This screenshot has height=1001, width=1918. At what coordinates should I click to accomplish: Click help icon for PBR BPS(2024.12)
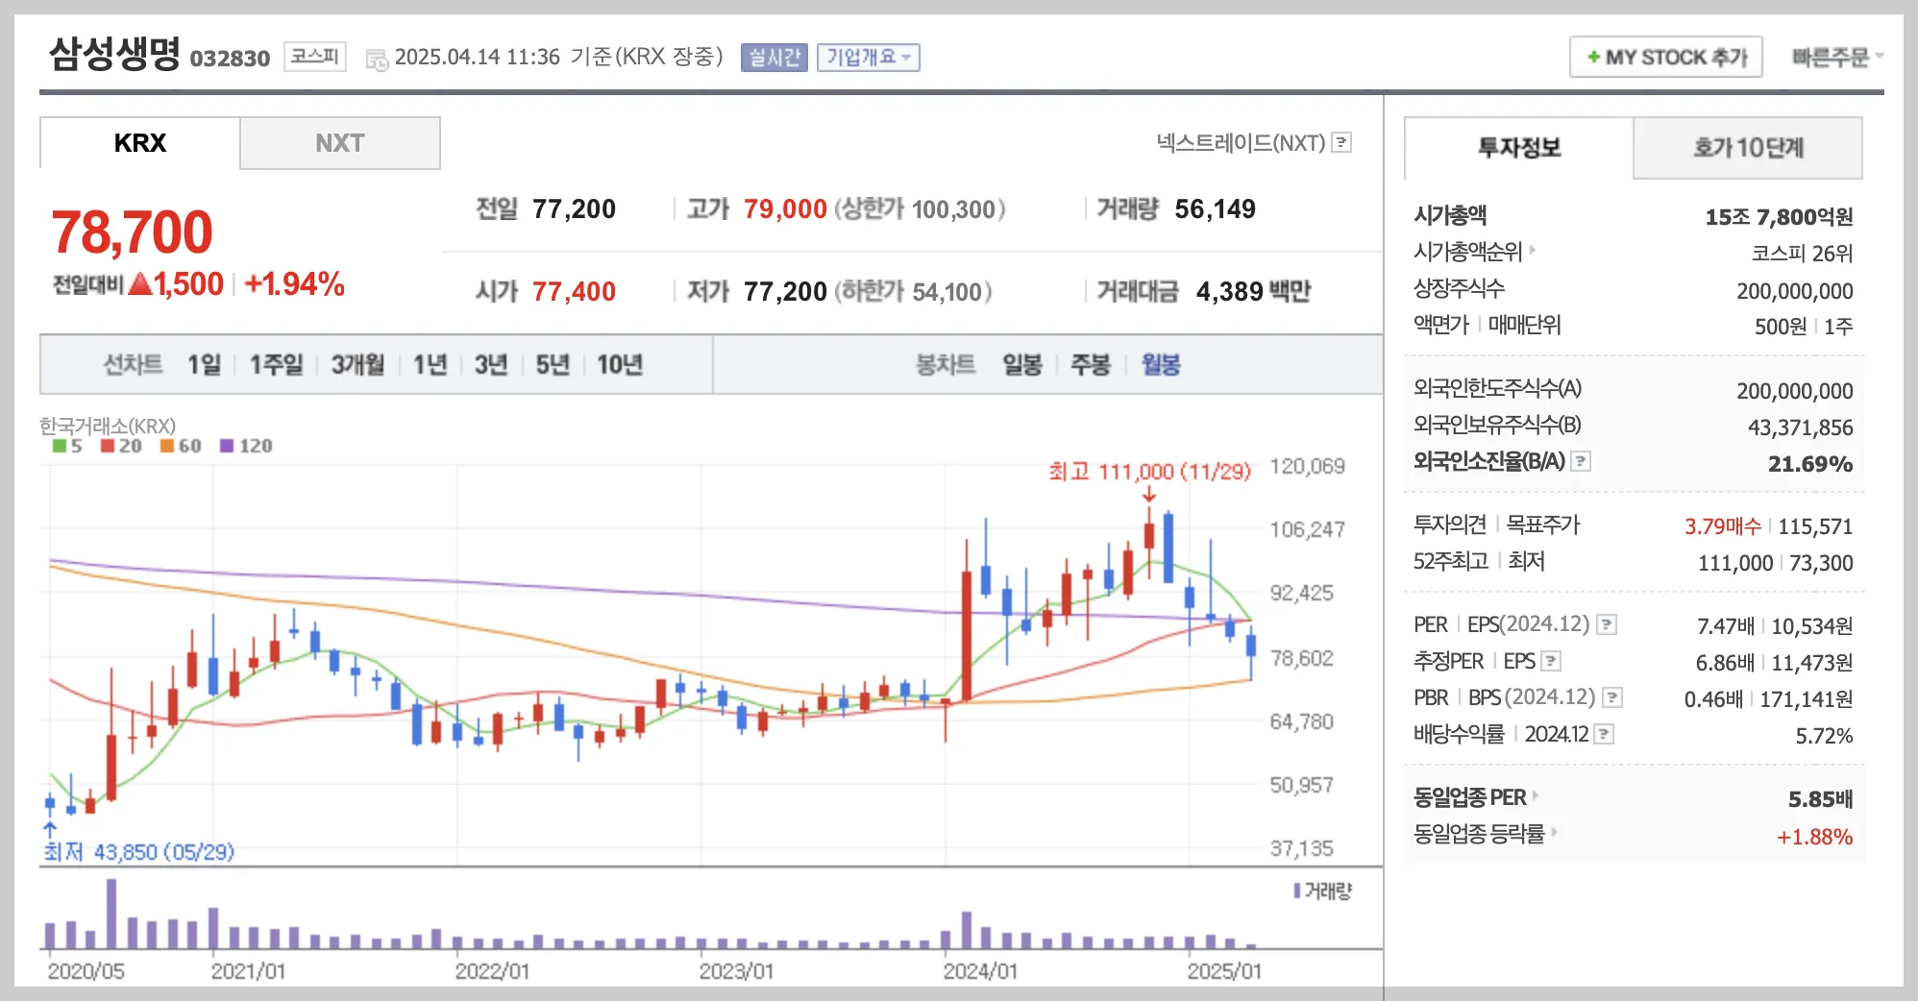click(x=1613, y=698)
